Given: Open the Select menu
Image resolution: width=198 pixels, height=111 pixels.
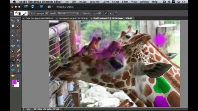Looking at the screenshot, I should click(x=115, y=2).
